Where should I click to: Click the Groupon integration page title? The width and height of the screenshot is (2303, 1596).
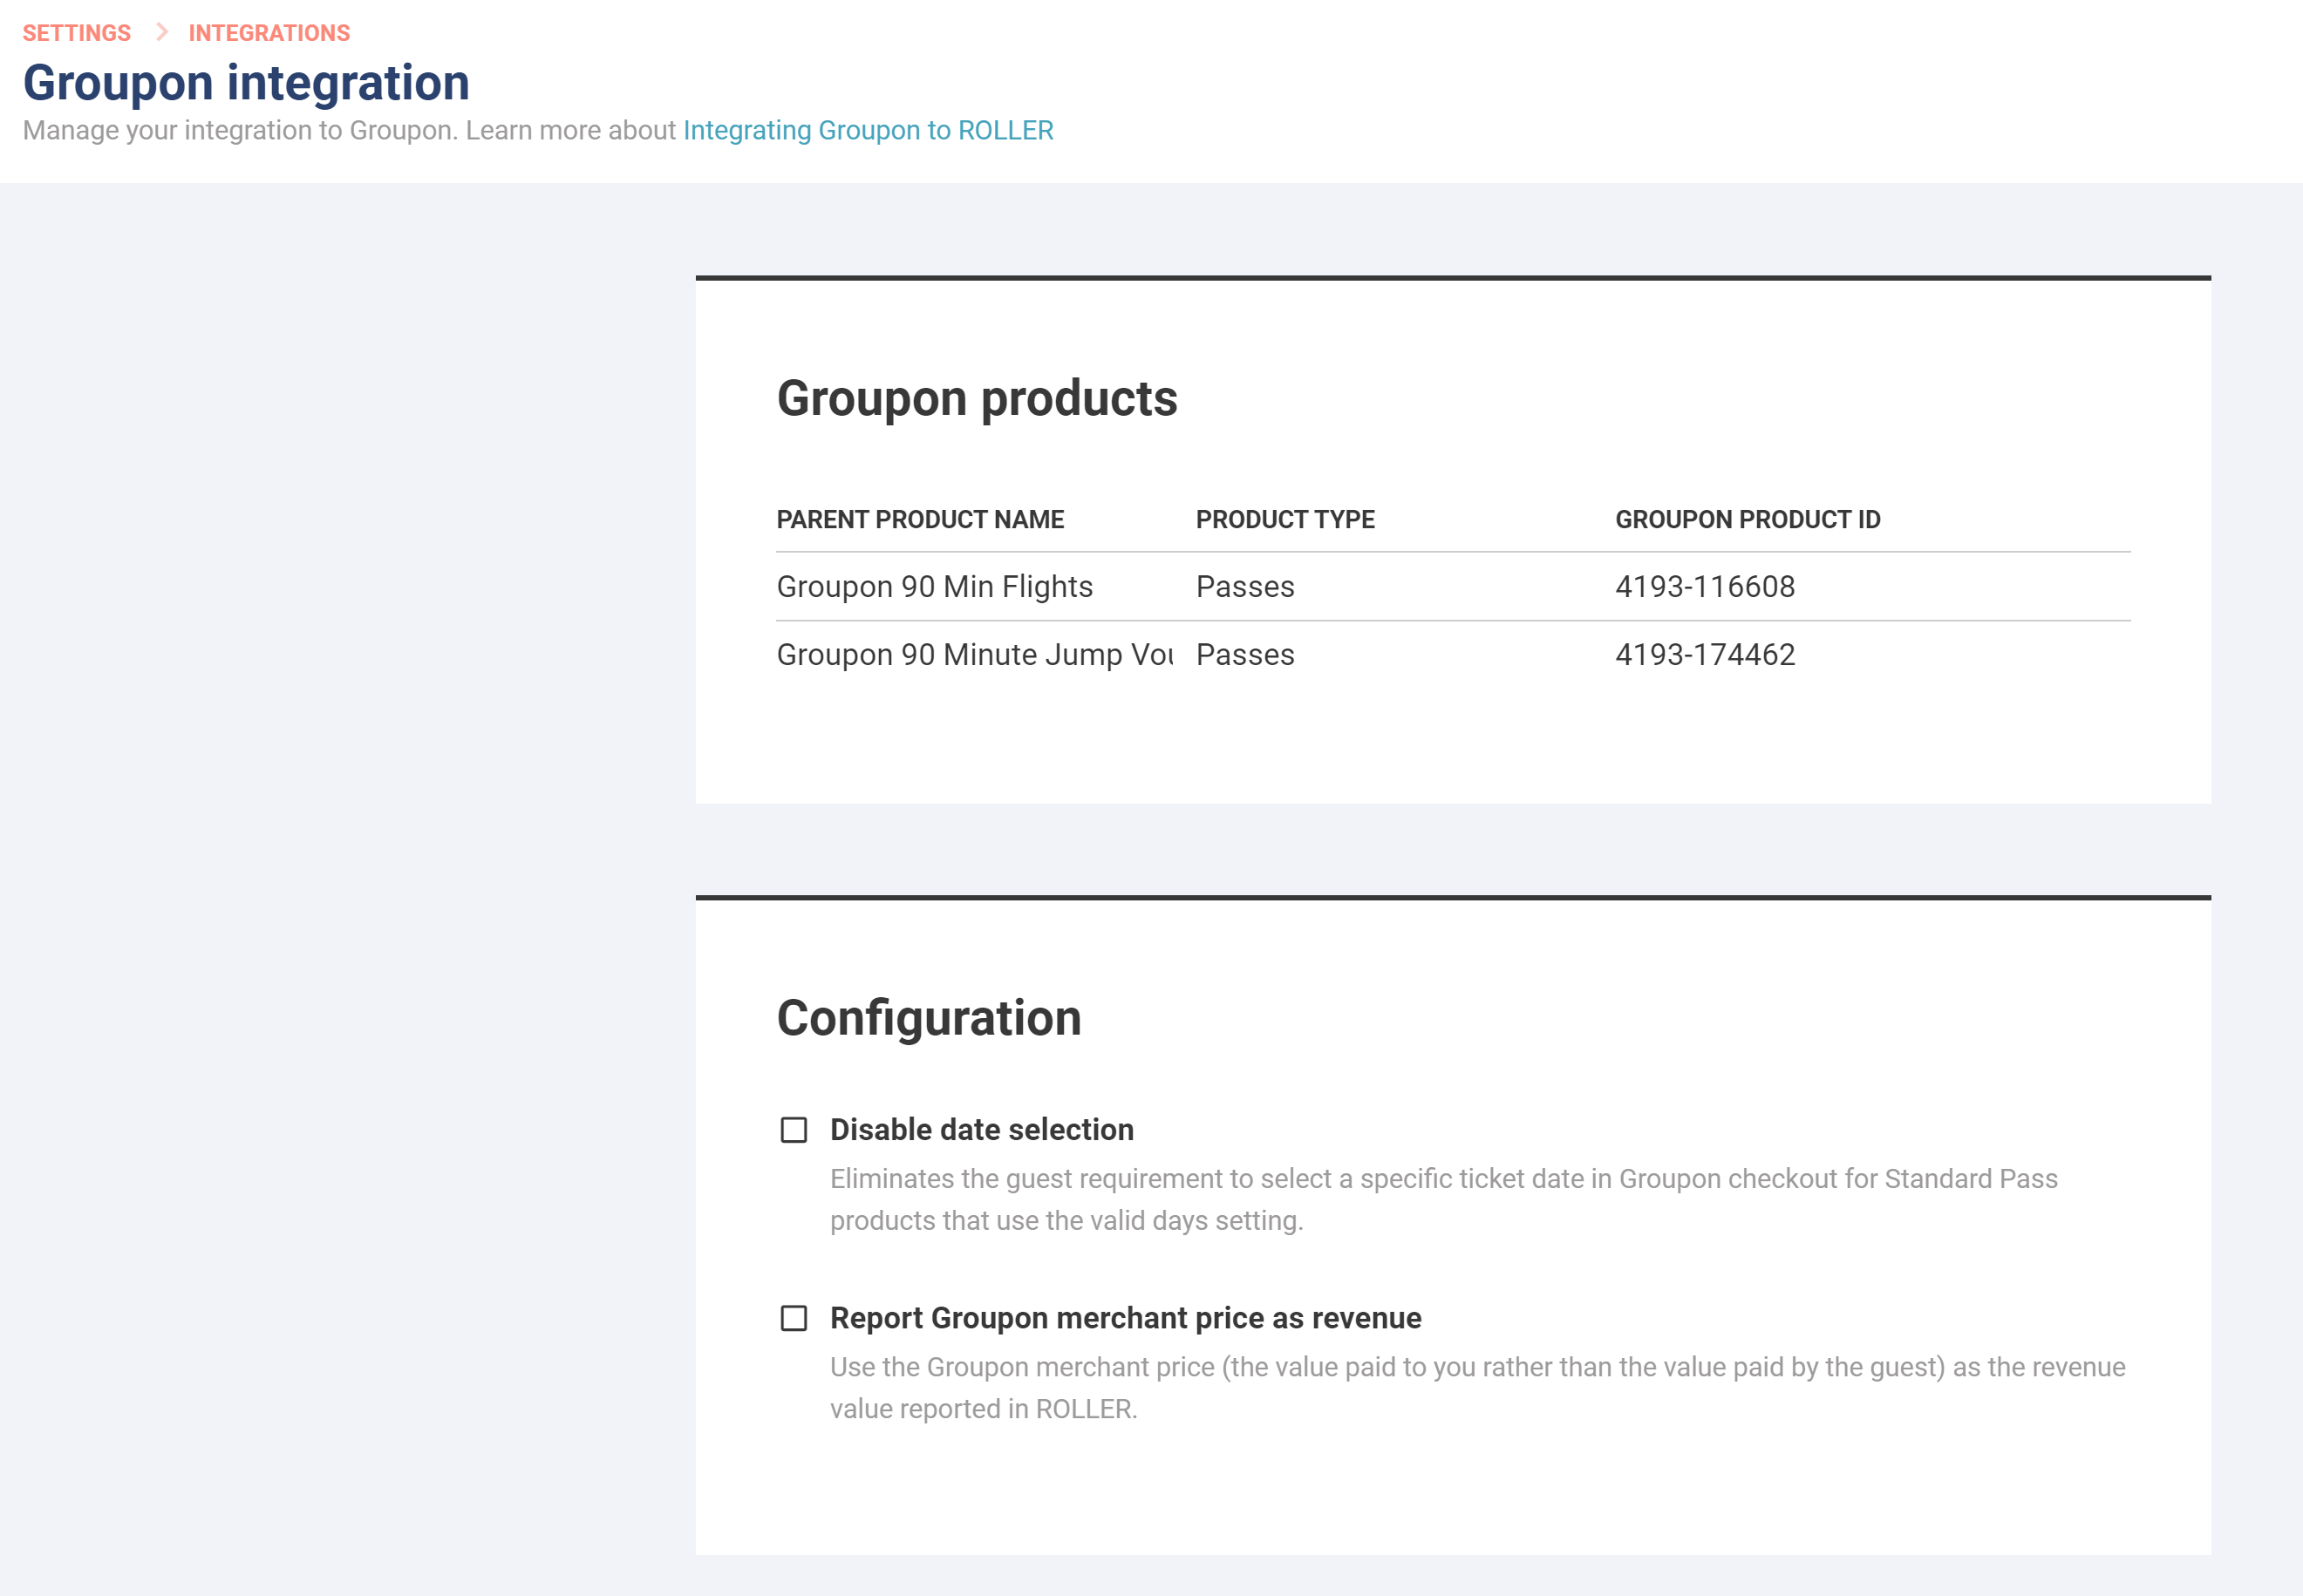tap(246, 83)
